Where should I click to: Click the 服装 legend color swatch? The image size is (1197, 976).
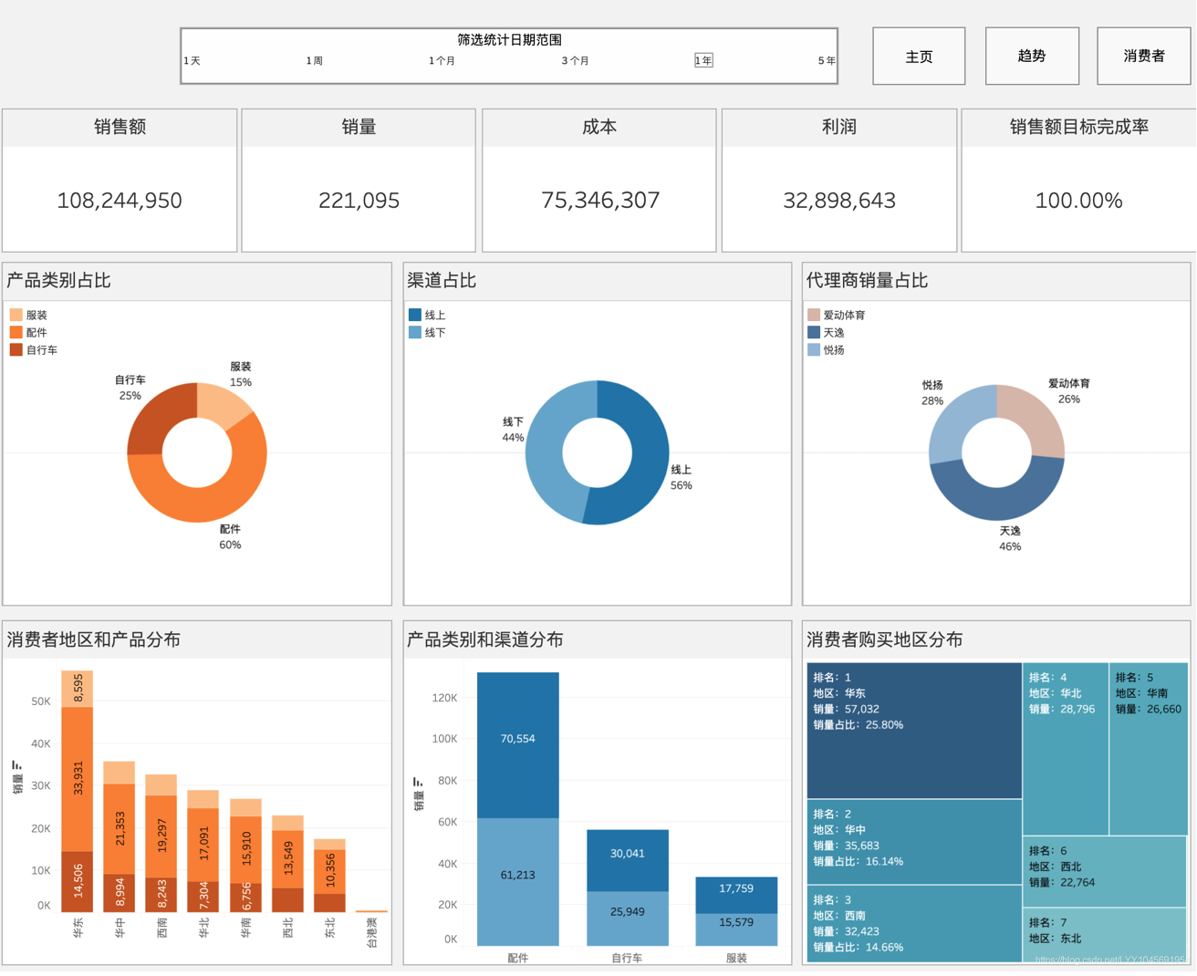[16, 315]
